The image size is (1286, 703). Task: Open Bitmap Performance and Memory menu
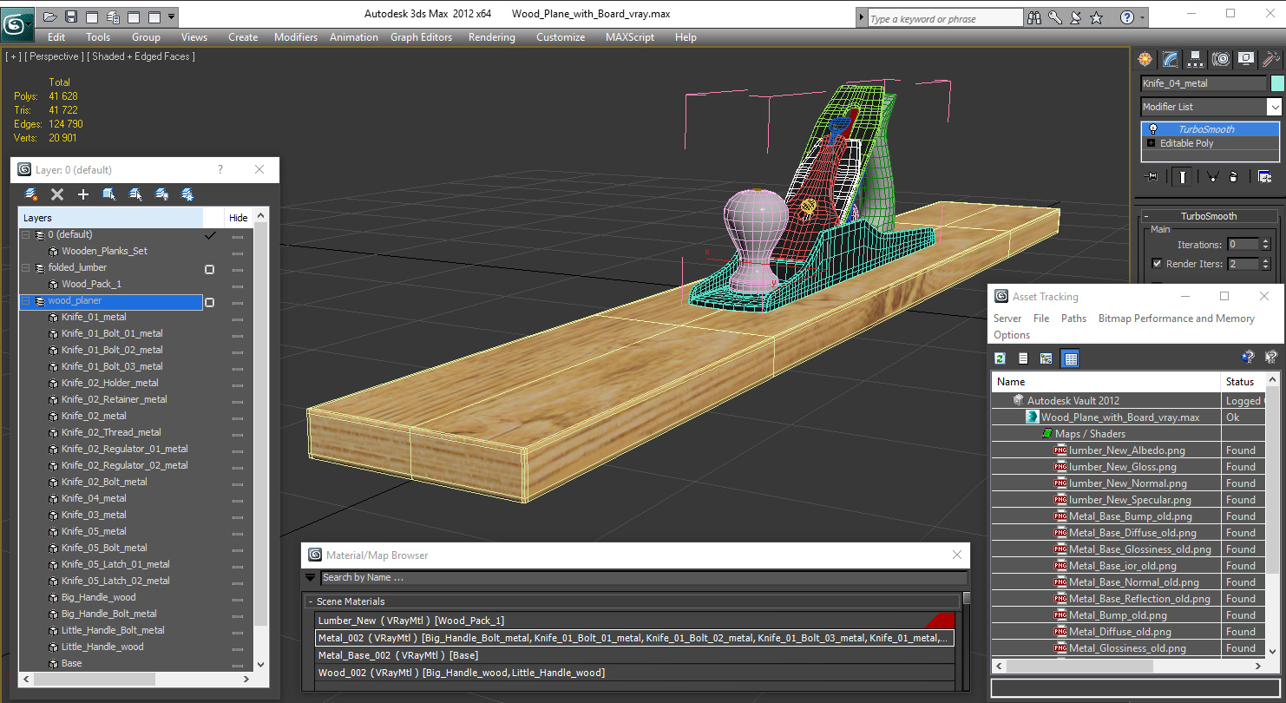pyautogui.click(x=1176, y=319)
